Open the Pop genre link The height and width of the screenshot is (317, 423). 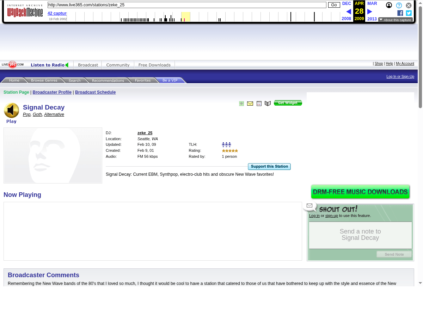(26, 114)
